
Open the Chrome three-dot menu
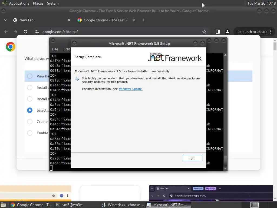point(271,32)
